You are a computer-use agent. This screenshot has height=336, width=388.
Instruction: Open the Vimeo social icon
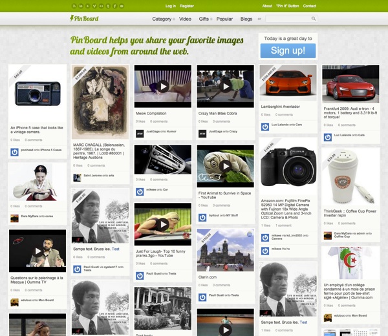point(94,6)
